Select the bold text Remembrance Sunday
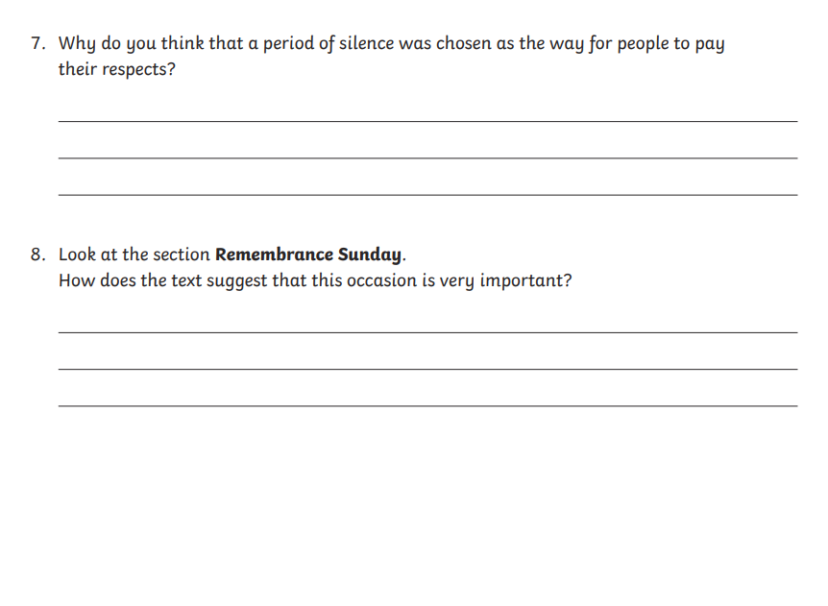Image resolution: width=828 pixels, height=606 pixels. (x=308, y=255)
